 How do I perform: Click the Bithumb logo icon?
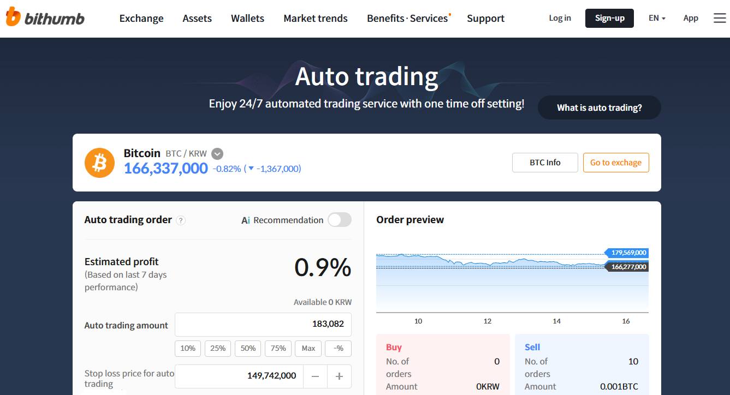coord(13,17)
